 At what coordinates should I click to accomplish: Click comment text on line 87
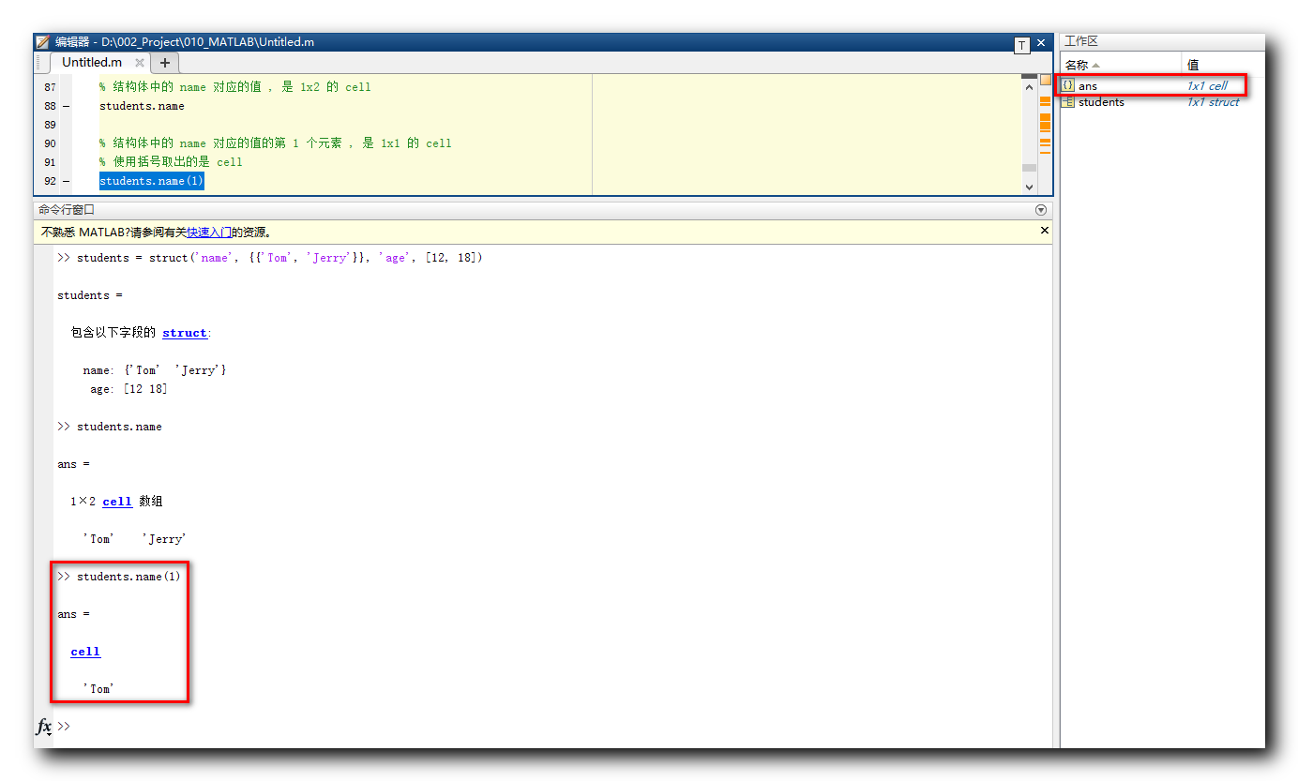235,87
